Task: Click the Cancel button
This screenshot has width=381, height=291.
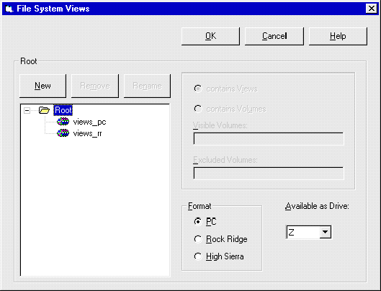Action: click(x=274, y=36)
